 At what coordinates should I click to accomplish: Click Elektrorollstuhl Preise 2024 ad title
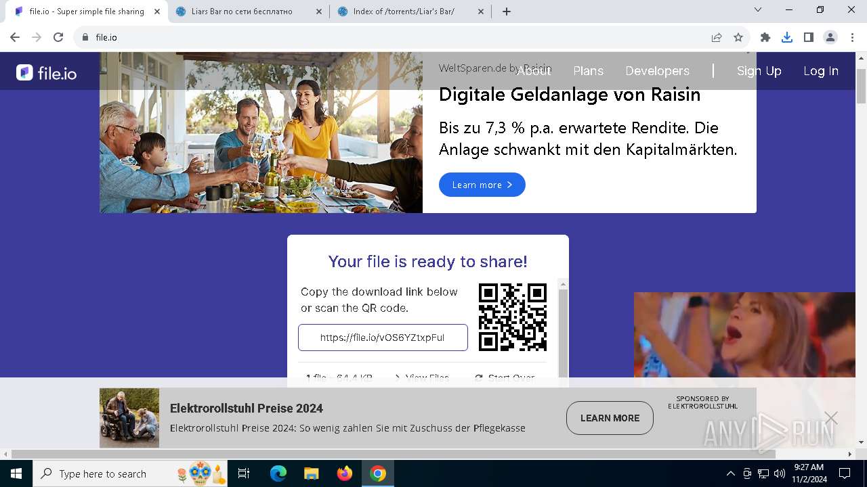coord(247,409)
